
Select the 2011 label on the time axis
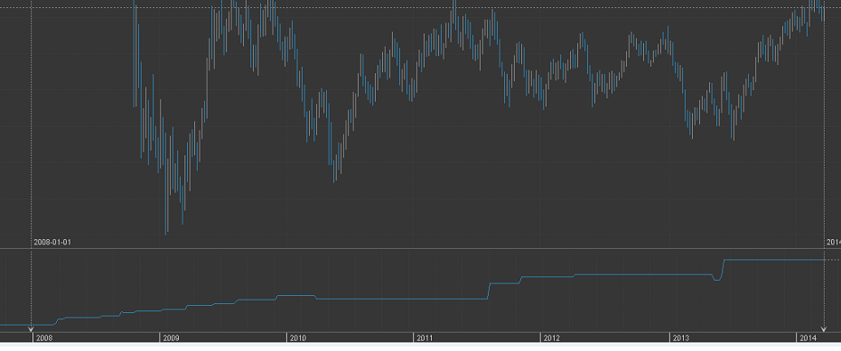pyautogui.click(x=425, y=338)
